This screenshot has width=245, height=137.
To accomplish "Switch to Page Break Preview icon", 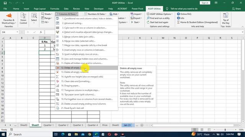I will 209,129.
